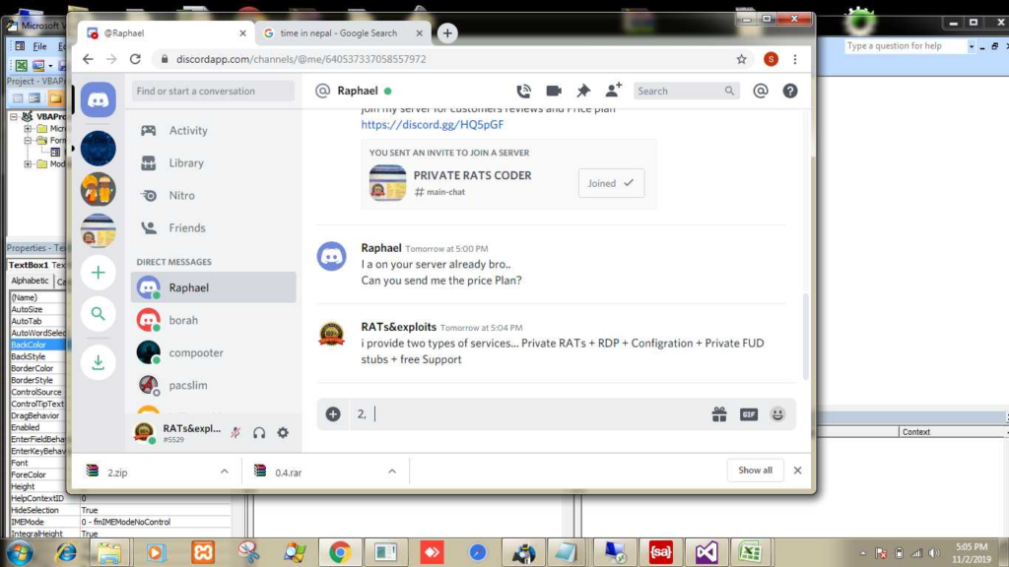The height and width of the screenshot is (567, 1009).
Task: Open the Raphael direct message
Action: click(214, 287)
